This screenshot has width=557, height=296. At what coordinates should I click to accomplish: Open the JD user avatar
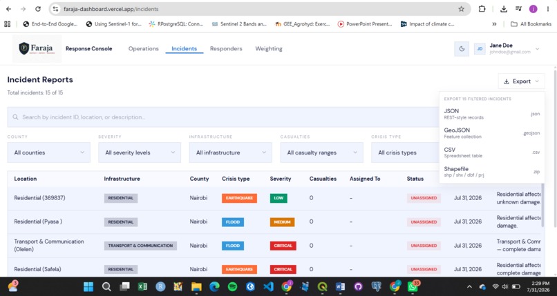480,49
